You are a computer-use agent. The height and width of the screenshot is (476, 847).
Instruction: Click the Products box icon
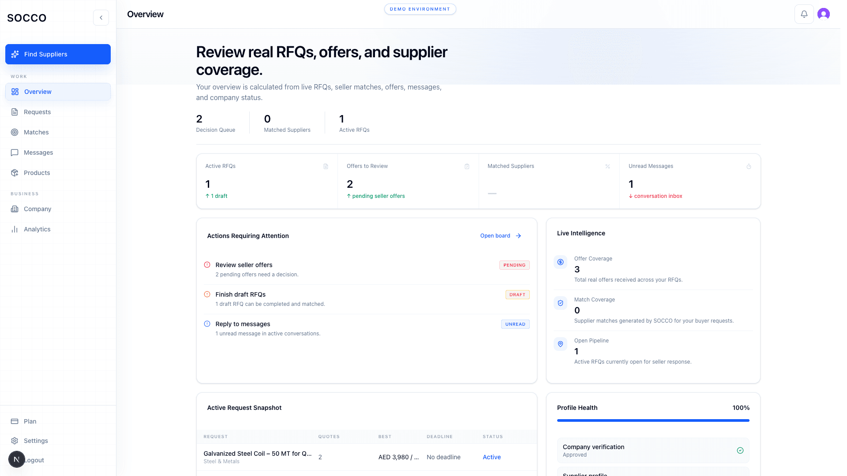pyautogui.click(x=15, y=173)
